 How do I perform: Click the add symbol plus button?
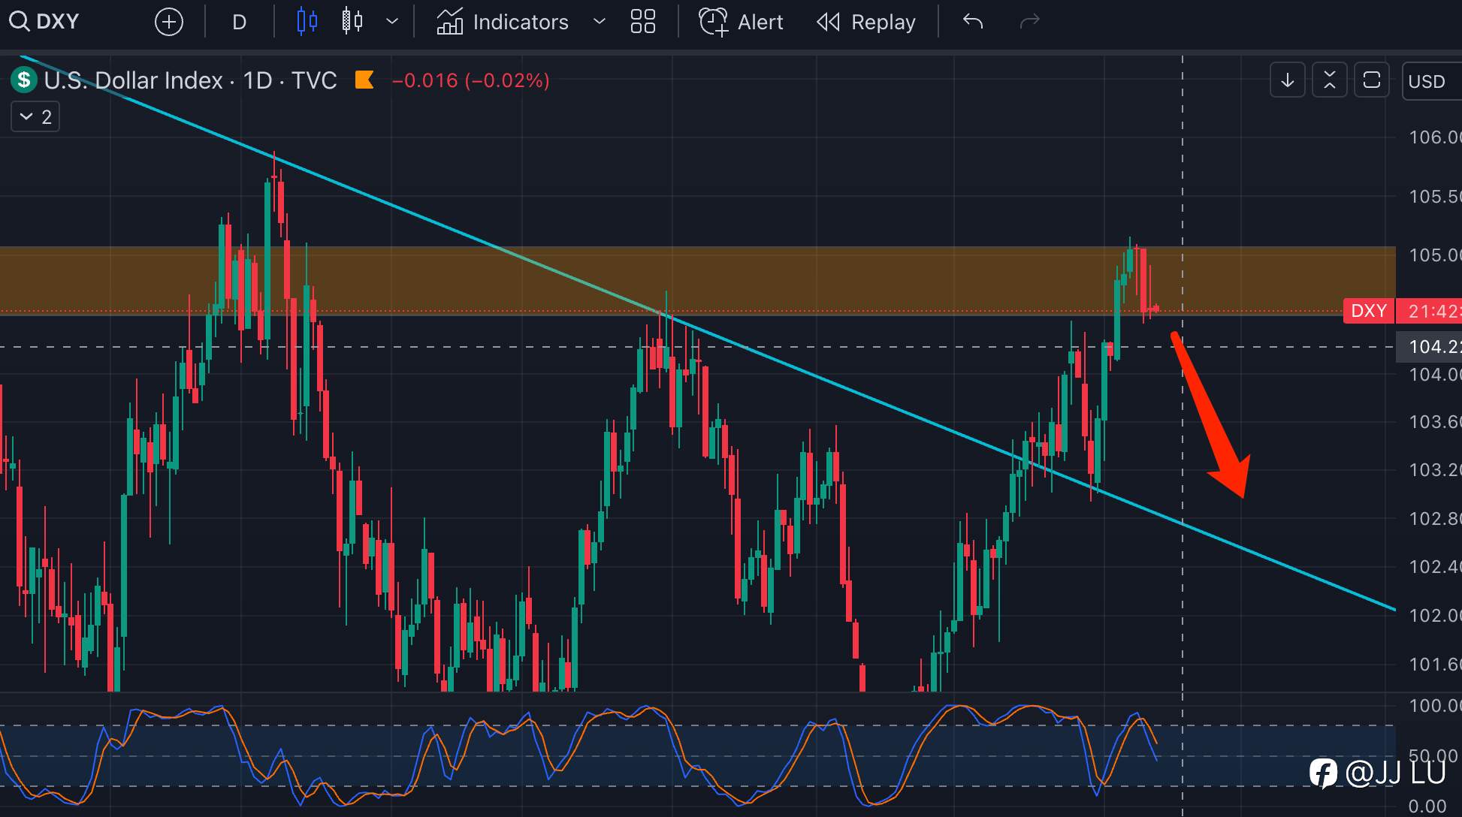(x=168, y=22)
